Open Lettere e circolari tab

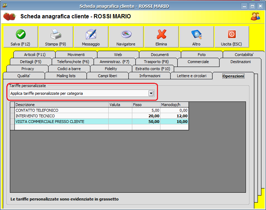(x=191, y=76)
